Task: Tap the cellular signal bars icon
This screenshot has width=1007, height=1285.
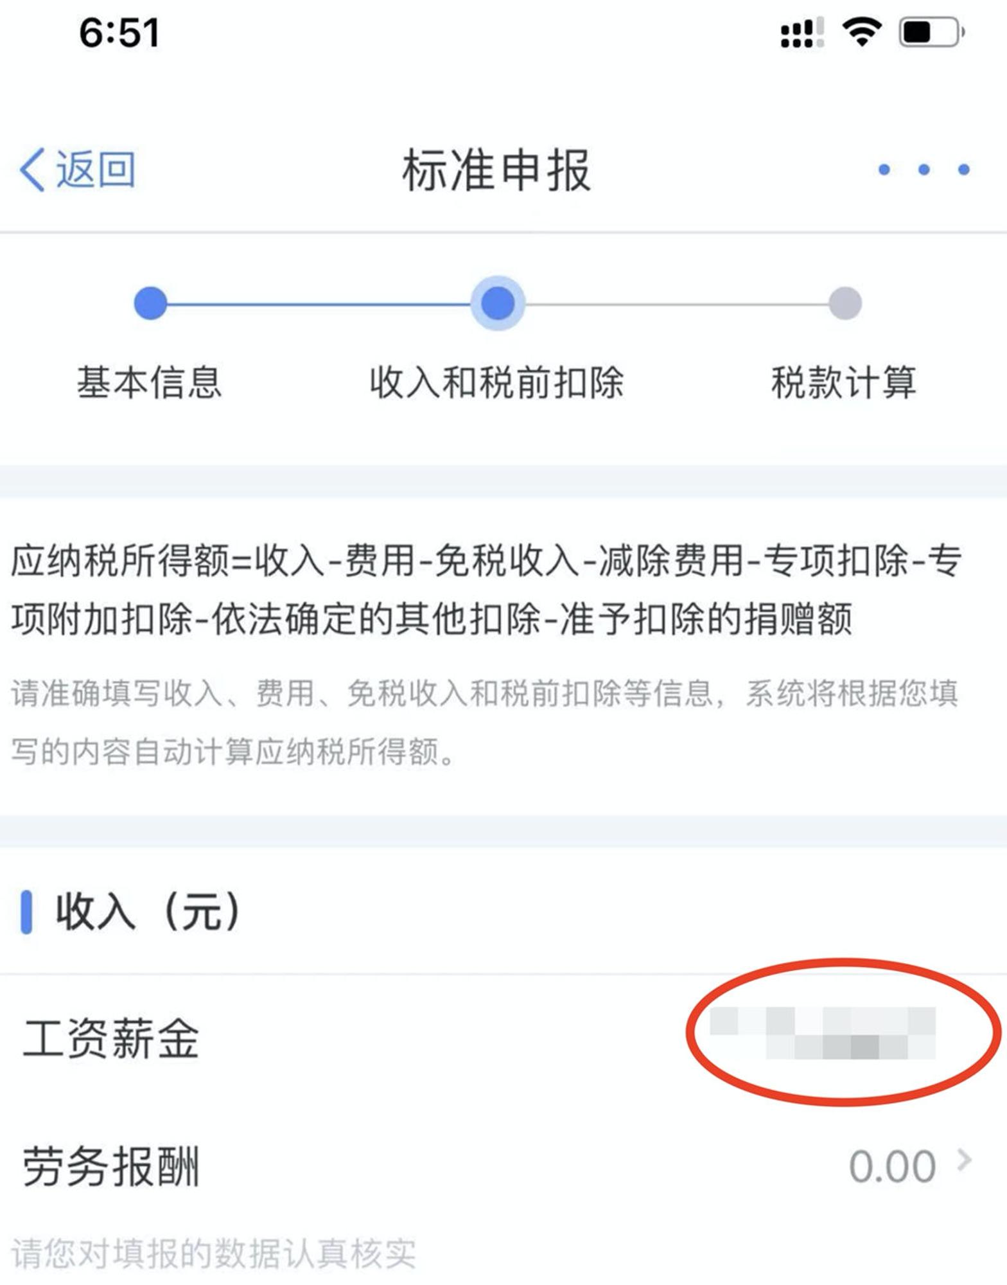Action: 802,32
